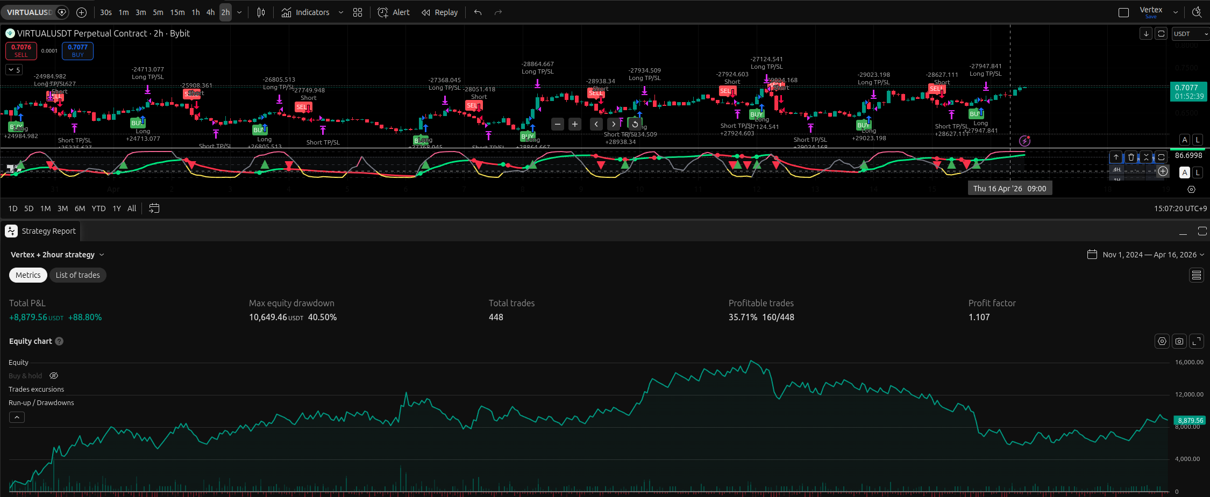The height and width of the screenshot is (497, 1210).
Task: Expand the Vertex layout dropdown arrow
Action: point(1176,12)
